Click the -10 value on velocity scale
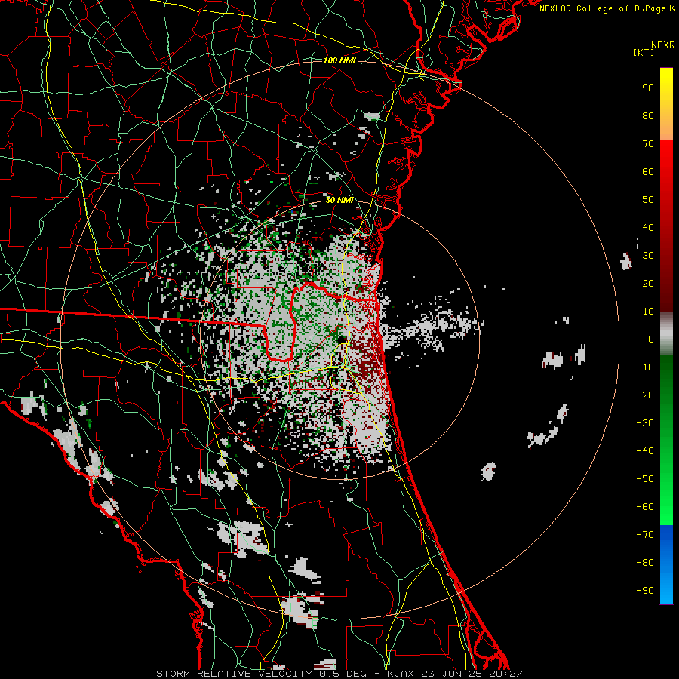 click(645, 367)
